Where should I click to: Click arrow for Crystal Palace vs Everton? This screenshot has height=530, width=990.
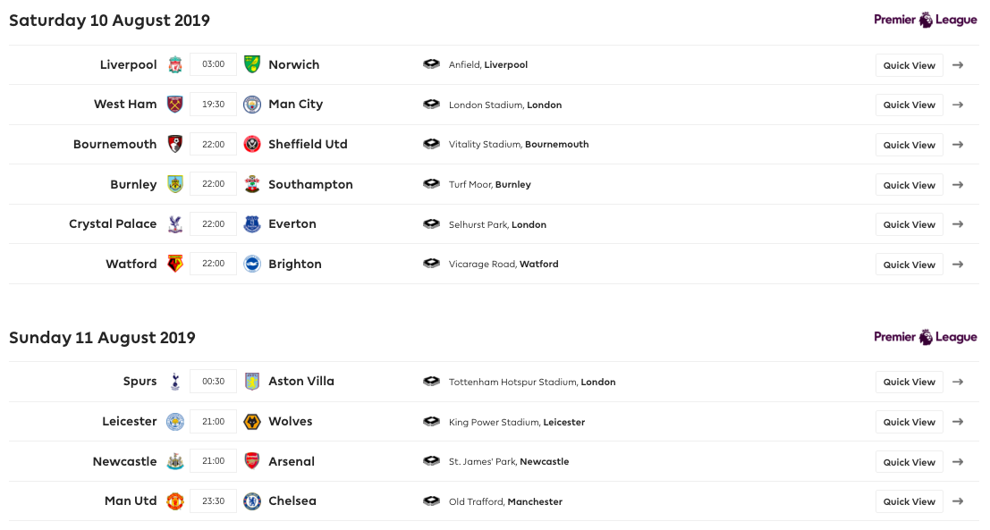[x=958, y=224]
